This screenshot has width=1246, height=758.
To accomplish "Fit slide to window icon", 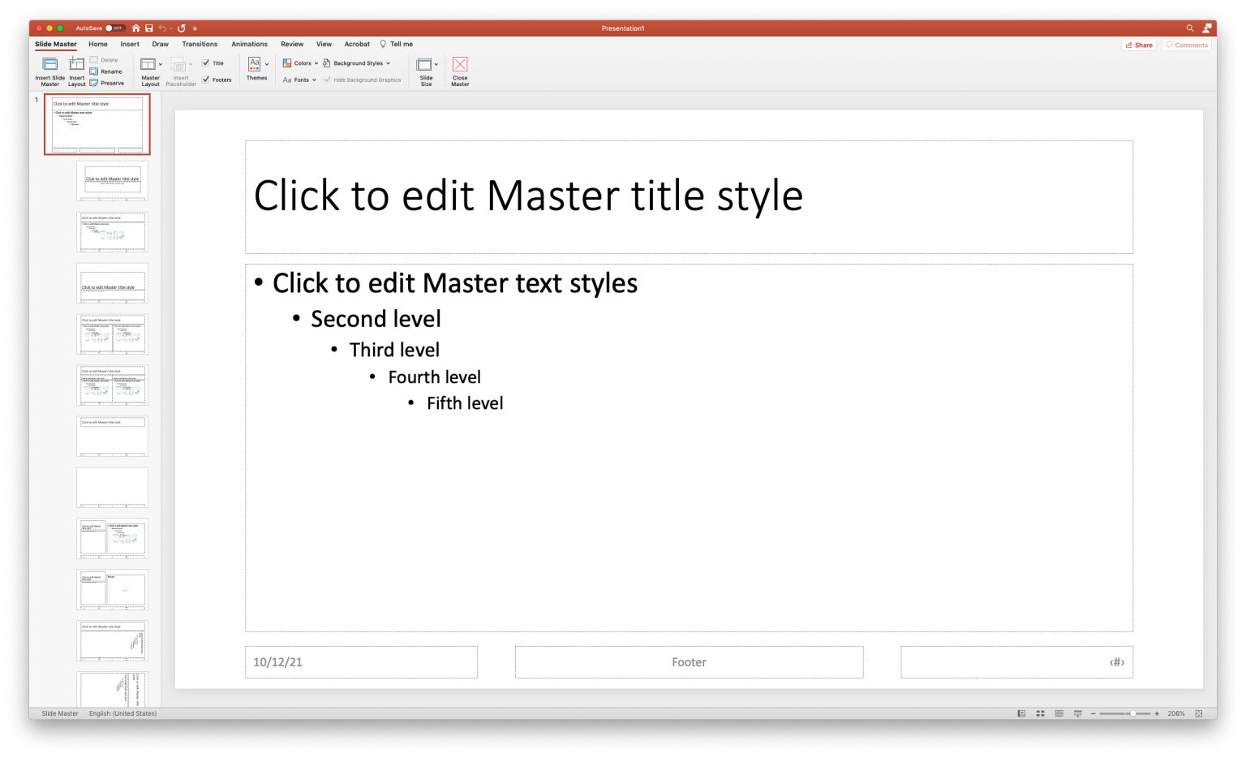I will (1199, 713).
